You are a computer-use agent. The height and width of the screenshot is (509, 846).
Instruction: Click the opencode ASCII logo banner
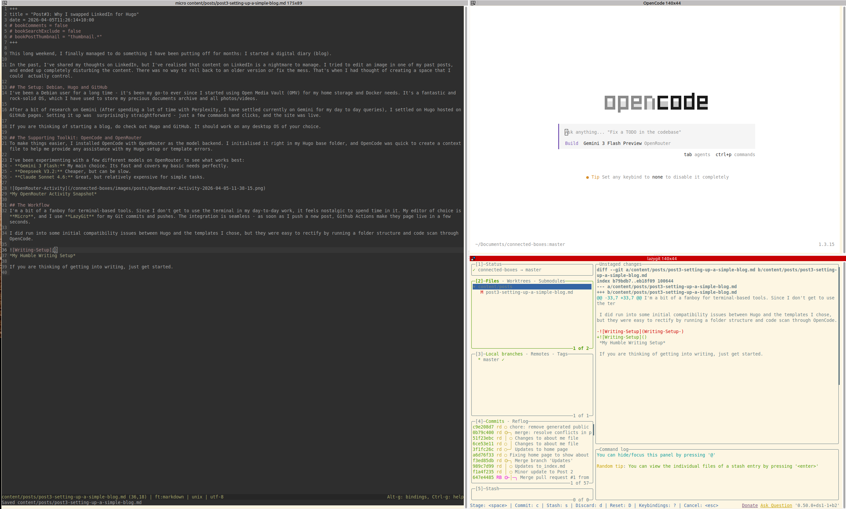pyautogui.click(x=656, y=102)
